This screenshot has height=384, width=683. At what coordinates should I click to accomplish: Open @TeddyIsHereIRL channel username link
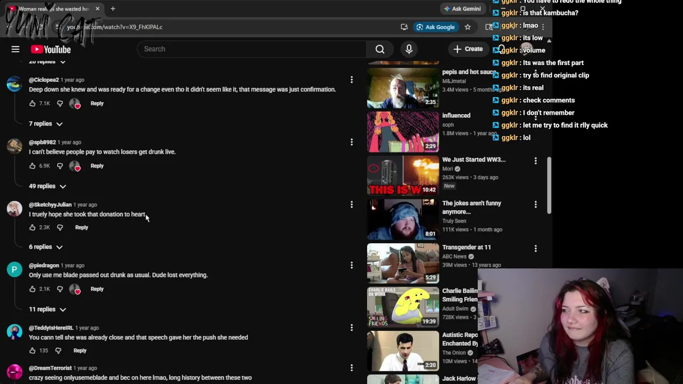pos(51,328)
